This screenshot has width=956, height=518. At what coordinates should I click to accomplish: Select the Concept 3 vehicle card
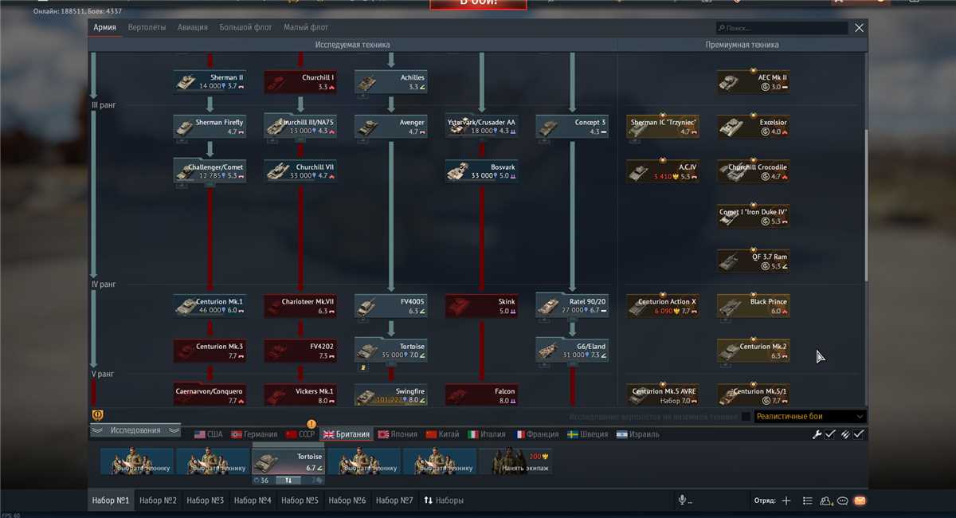572,127
